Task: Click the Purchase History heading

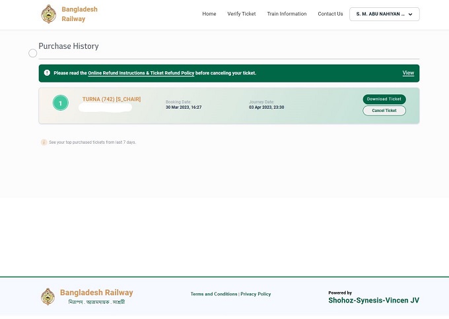Action: click(x=69, y=46)
